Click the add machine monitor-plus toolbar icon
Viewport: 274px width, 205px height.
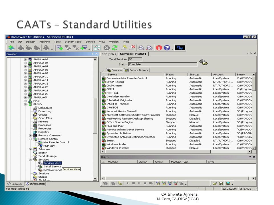click(x=60, y=48)
